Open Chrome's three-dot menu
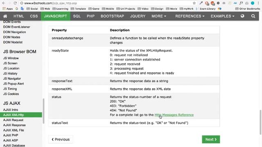262x147 pixels. [x=258, y=3]
